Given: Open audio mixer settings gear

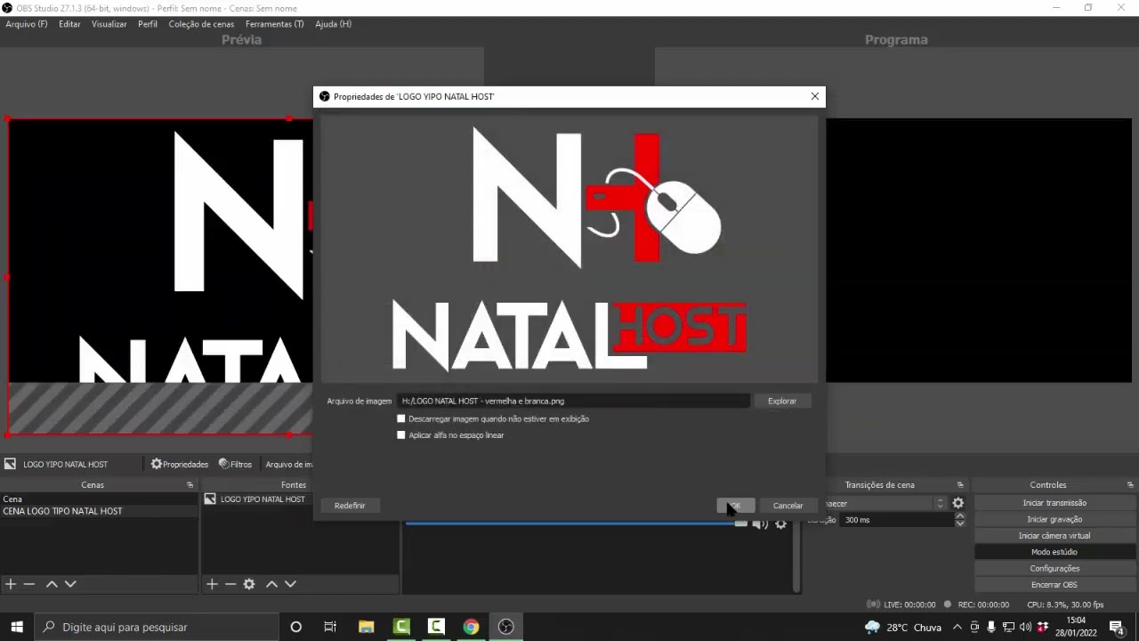Looking at the screenshot, I should pos(780,524).
